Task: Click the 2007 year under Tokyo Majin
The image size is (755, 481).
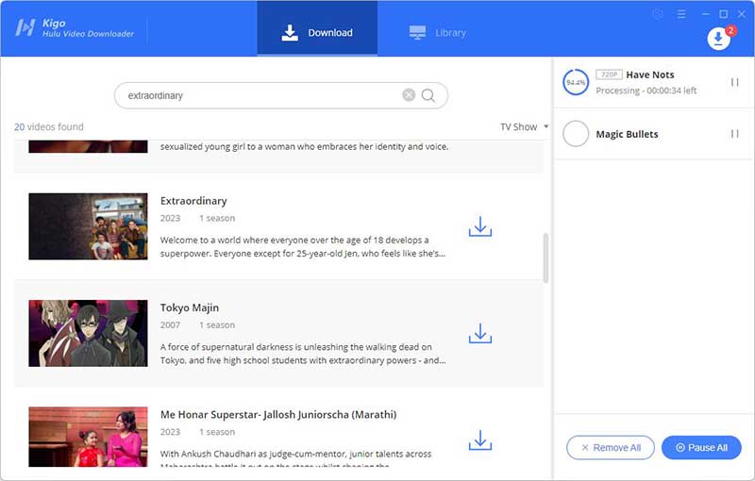Action: point(170,325)
